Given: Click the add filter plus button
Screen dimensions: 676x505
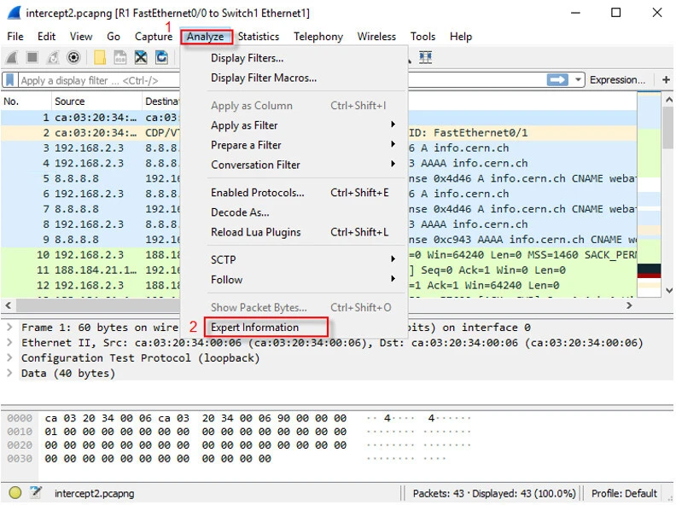Looking at the screenshot, I should point(666,80).
